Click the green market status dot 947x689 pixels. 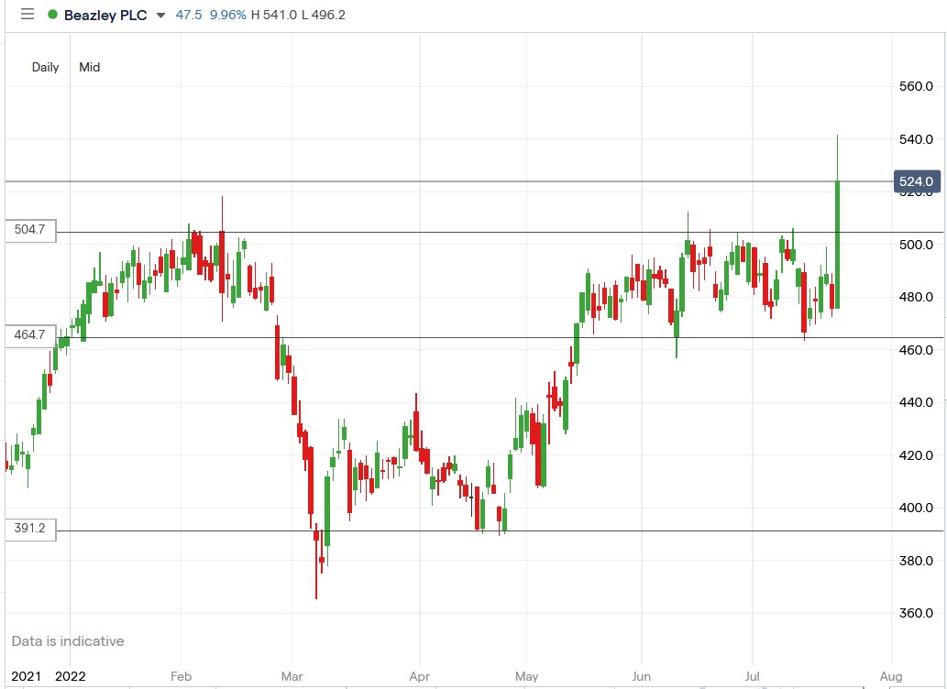point(52,15)
